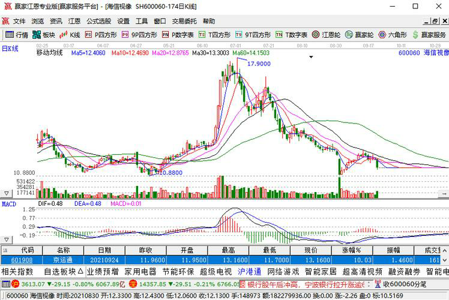
Task: Click the small triangle marker atop chart
Action: tap(311, 57)
